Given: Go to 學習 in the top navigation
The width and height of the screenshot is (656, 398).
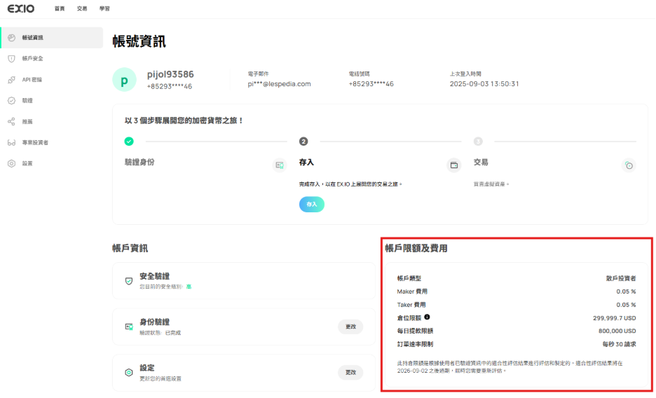Looking at the screenshot, I should pos(104,8).
